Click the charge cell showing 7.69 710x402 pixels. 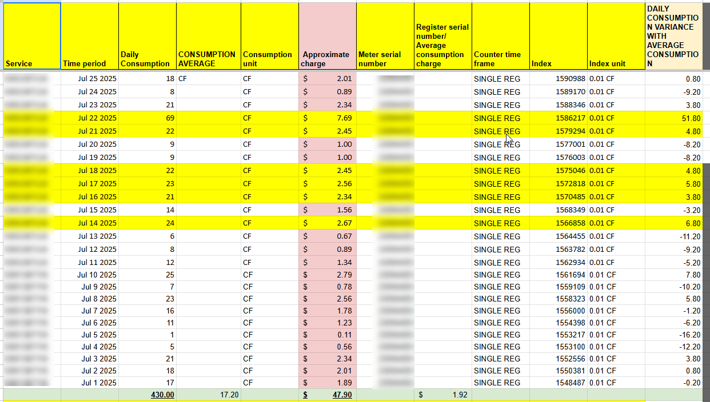coord(328,118)
